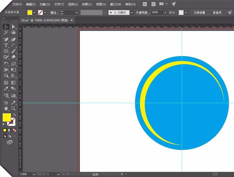
Task: Open the 效果(C) menu
Action: pyautogui.click(x=87, y=4)
